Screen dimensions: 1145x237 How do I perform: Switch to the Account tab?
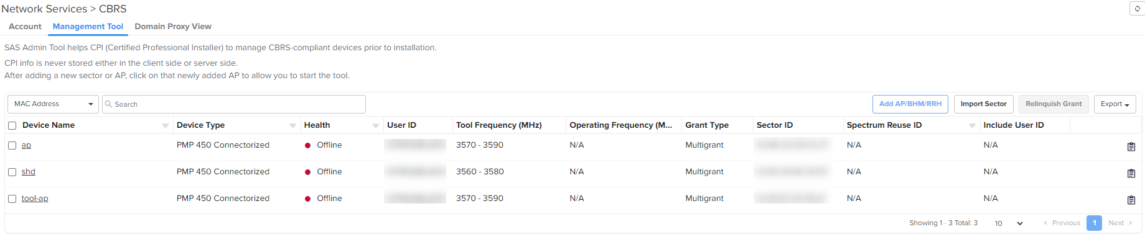click(25, 27)
